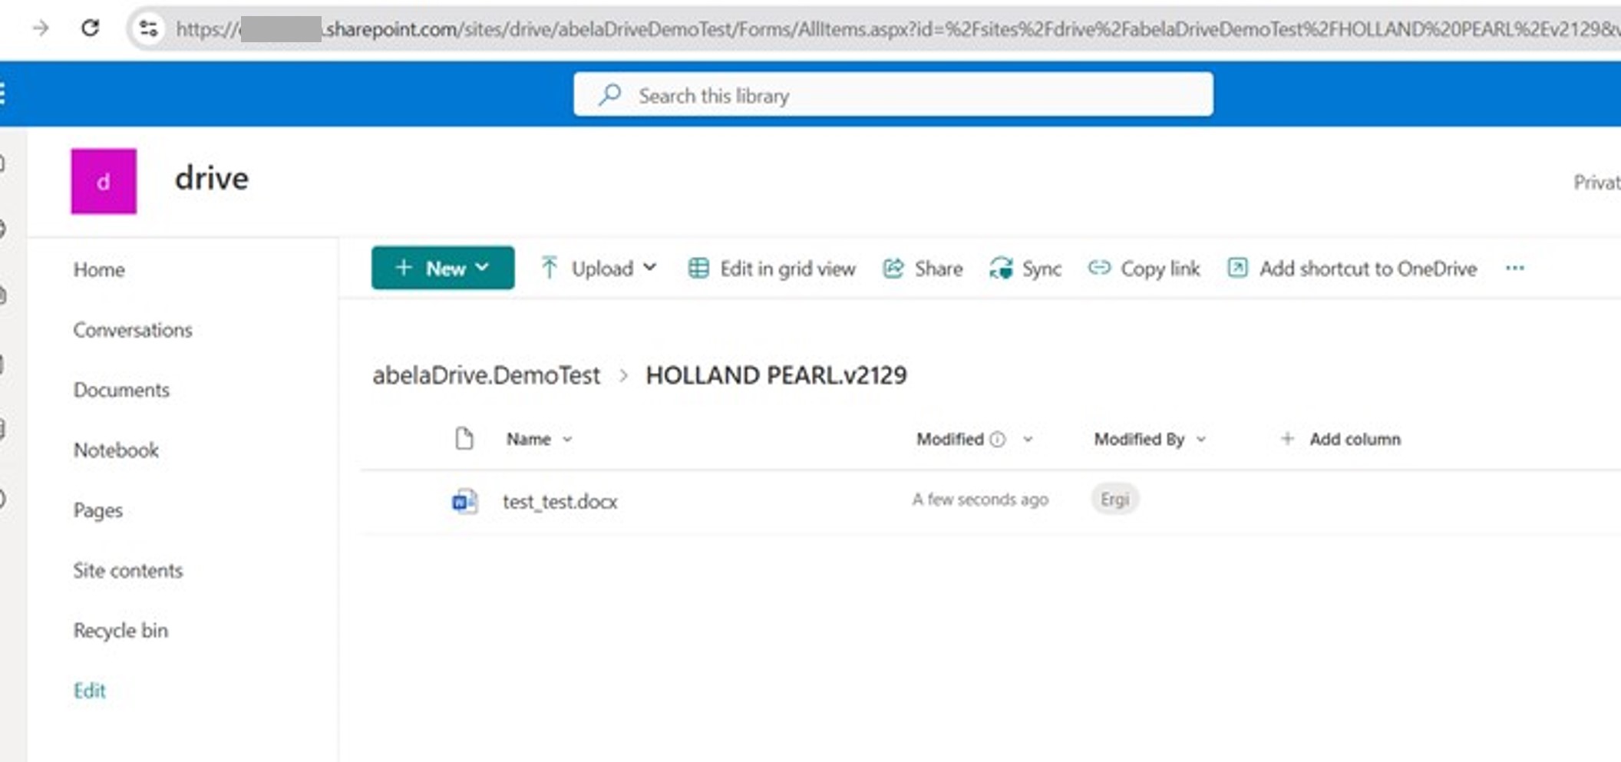Click the Share command

(x=923, y=269)
